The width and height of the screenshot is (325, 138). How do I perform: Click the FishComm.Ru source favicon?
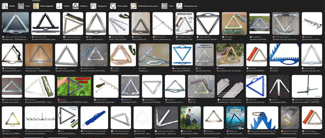click(154, 37)
